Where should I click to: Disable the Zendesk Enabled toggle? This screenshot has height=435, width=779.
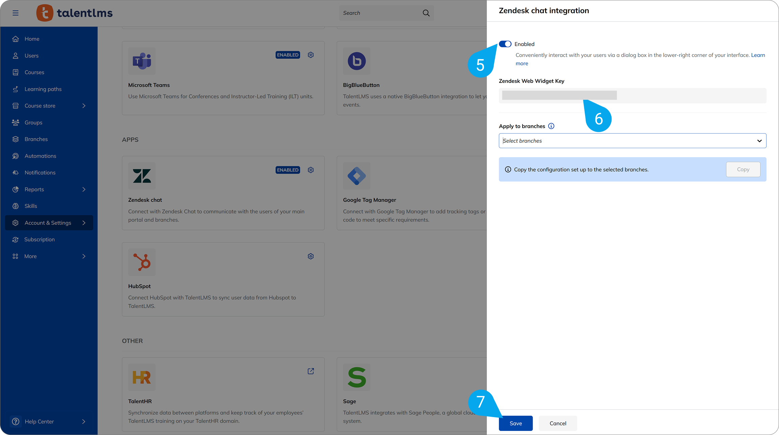[x=505, y=44]
